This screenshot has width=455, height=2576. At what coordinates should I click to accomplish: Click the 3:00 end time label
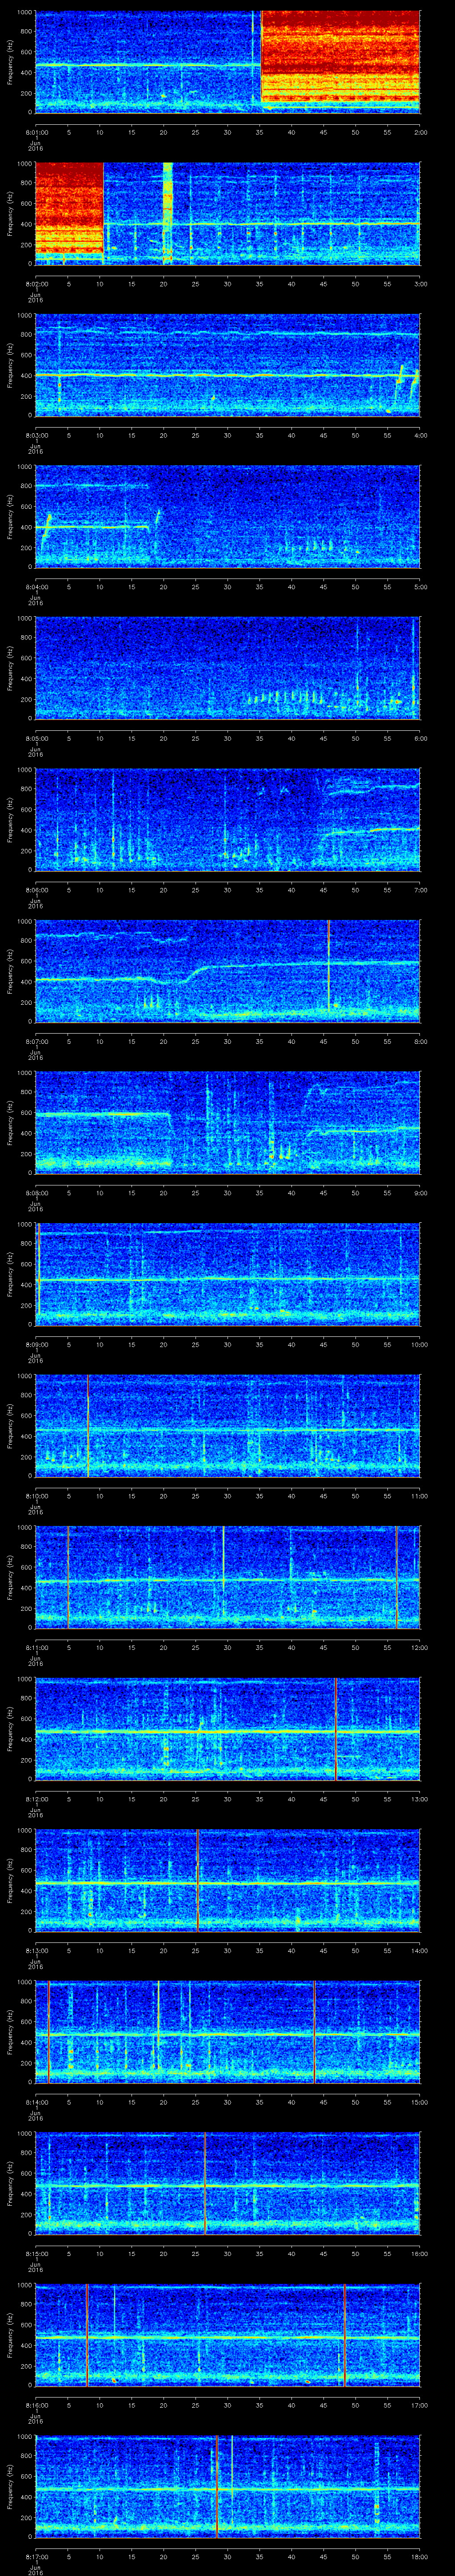(x=420, y=284)
